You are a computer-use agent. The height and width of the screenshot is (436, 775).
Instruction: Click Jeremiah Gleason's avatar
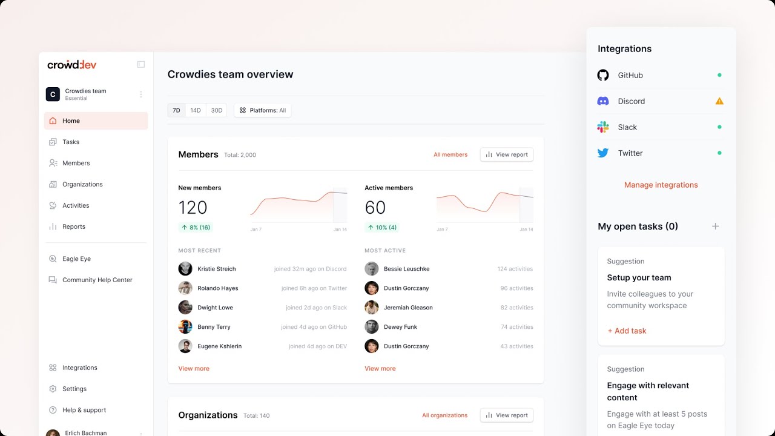click(372, 308)
